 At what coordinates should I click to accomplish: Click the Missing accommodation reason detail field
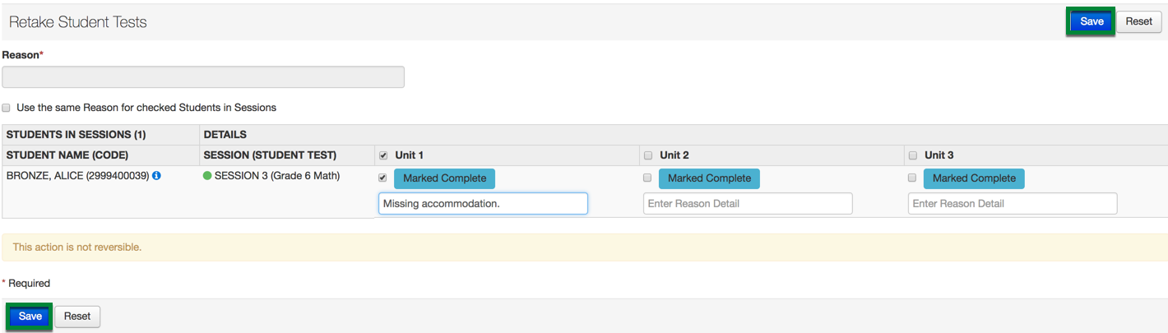pyautogui.click(x=483, y=204)
